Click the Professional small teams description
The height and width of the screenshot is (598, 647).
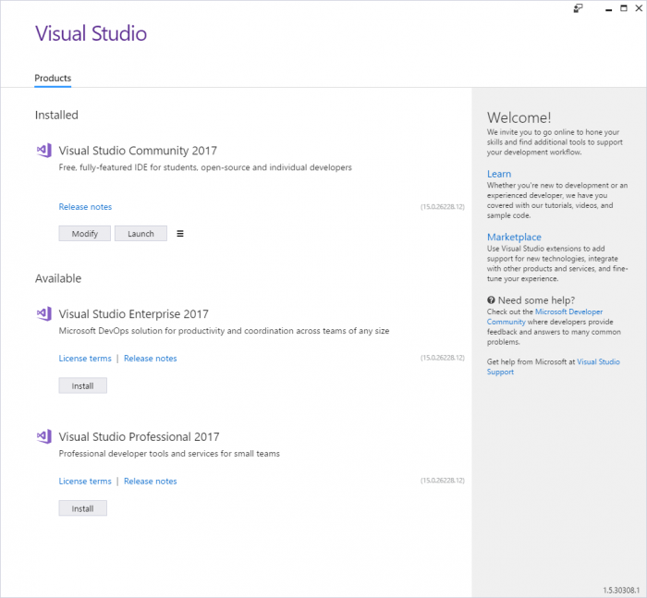tap(169, 454)
